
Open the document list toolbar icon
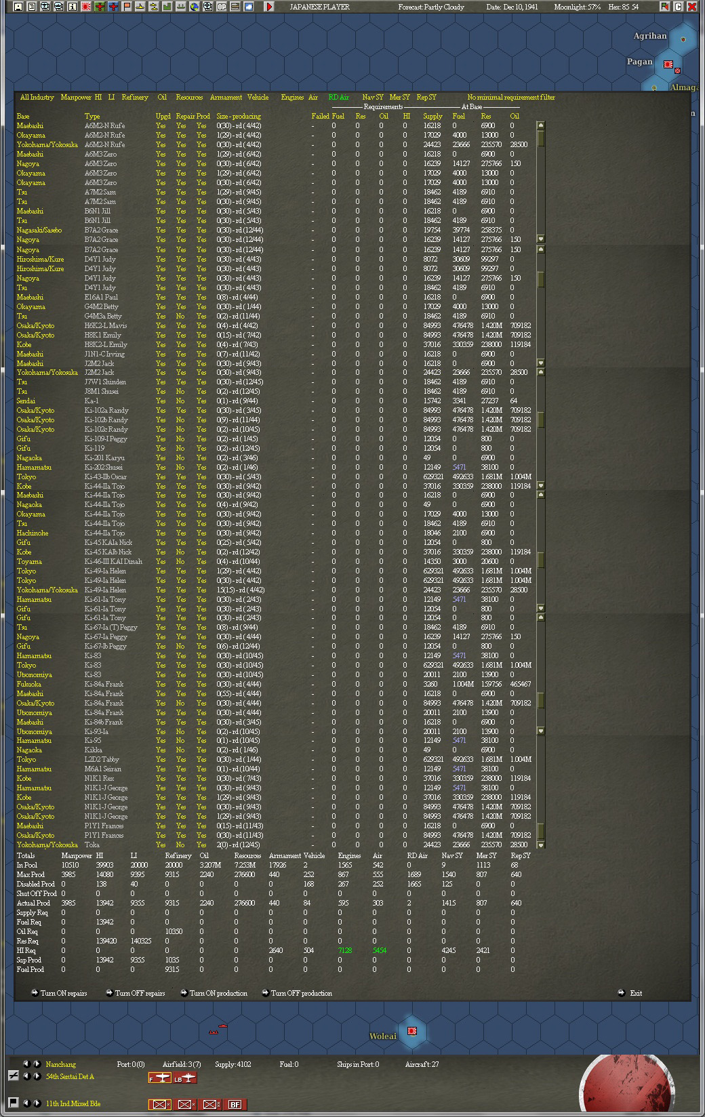pos(32,7)
